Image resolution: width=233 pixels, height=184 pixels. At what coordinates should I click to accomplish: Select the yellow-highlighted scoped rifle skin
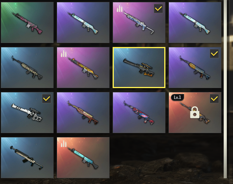pyautogui.click(x=139, y=68)
